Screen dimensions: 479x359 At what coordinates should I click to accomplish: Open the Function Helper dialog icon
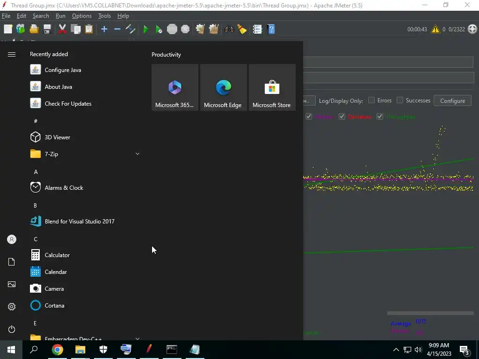pyautogui.click(x=258, y=29)
